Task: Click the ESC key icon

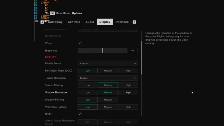Action: tap(52, 13)
